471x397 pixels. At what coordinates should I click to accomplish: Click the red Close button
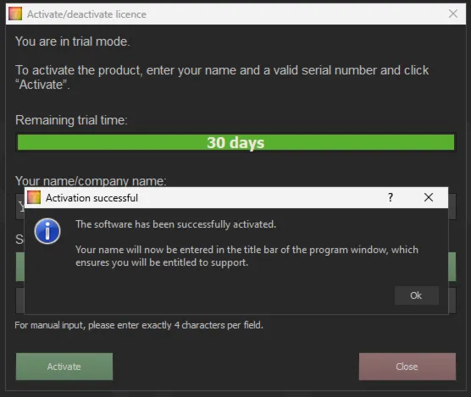click(x=407, y=367)
